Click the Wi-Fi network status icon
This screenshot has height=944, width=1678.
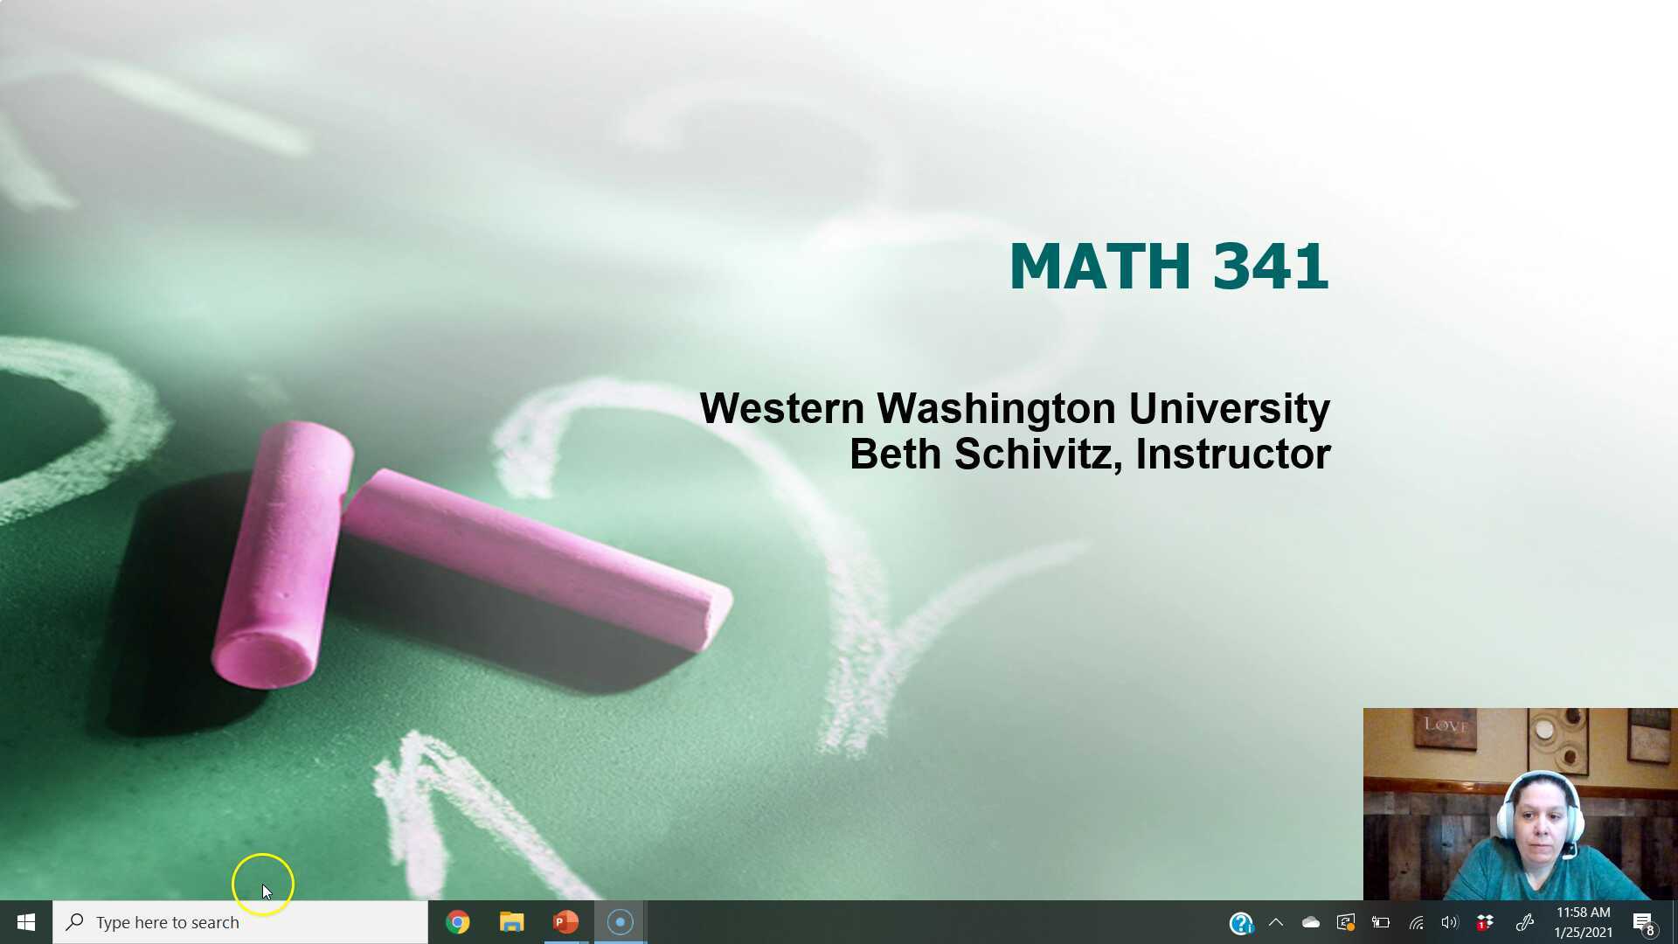1416,922
